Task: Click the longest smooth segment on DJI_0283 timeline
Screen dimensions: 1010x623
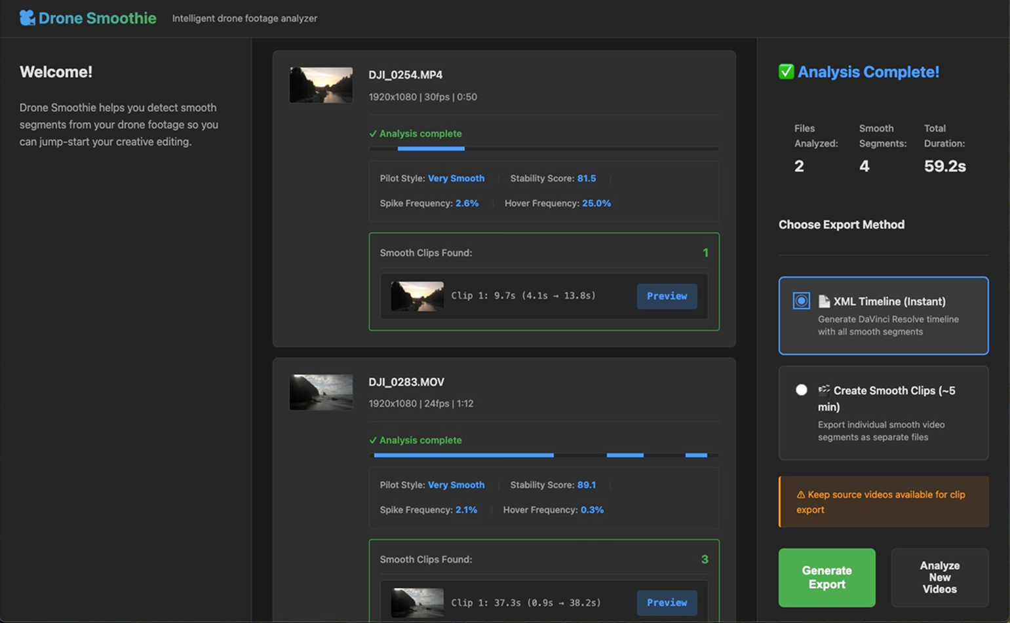Action: (463, 455)
